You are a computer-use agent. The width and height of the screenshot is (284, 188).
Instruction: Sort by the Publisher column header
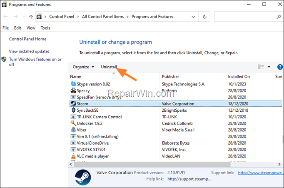tap(170, 77)
